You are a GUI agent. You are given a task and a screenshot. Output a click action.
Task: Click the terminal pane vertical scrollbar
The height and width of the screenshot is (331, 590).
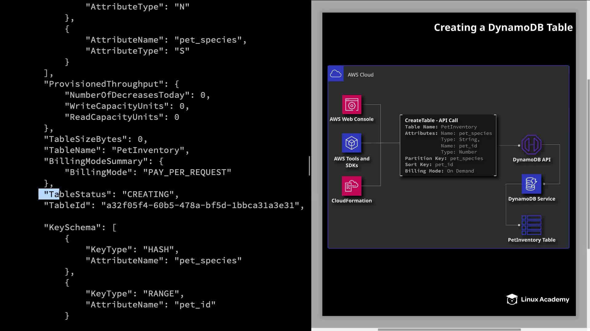click(309, 166)
